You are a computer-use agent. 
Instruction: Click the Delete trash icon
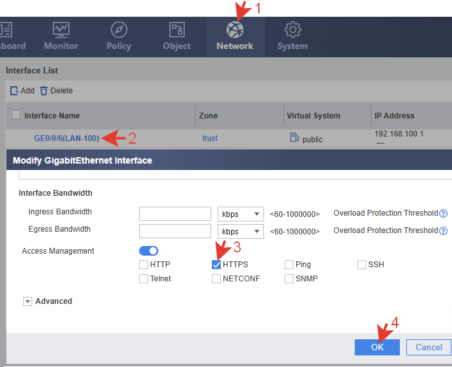pyautogui.click(x=44, y=91)
